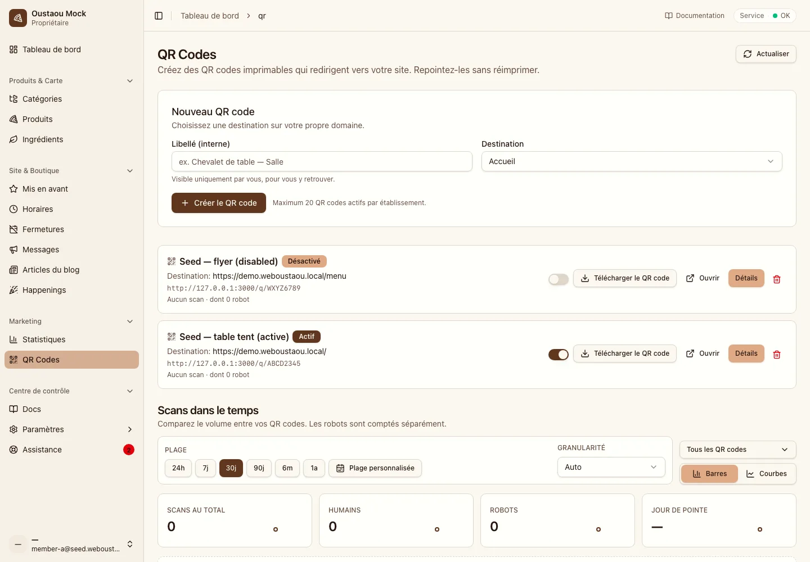810x562 pixels.
Task: Show Détails for Seed flyer
Action: click(x=746, y=278)
